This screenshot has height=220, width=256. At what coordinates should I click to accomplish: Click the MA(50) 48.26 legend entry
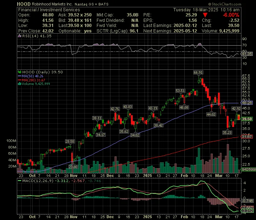point(30,76)
